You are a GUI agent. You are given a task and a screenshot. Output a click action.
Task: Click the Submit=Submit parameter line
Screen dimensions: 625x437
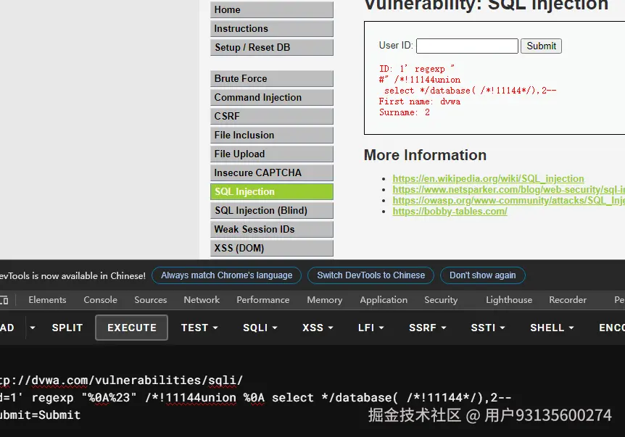tap(40, 415)
